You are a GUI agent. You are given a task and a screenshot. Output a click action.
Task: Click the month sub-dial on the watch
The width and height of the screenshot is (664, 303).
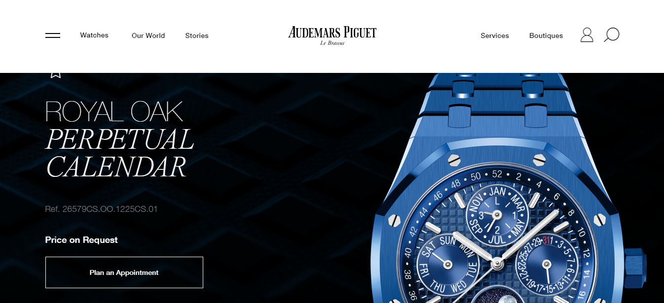pyautogui.click(x=497, y=215)
